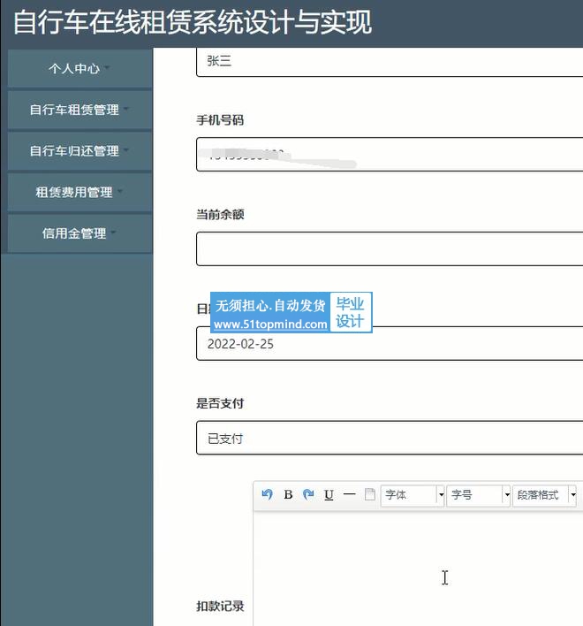Toggle underline formatting in editor
This screenshot has width=583, height=626.
[329, 495]
